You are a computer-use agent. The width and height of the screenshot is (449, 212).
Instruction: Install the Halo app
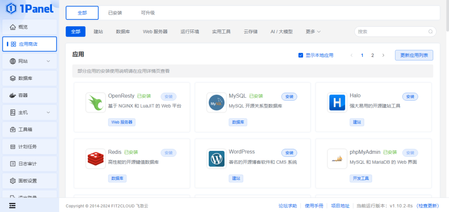[x=410, y=97]
